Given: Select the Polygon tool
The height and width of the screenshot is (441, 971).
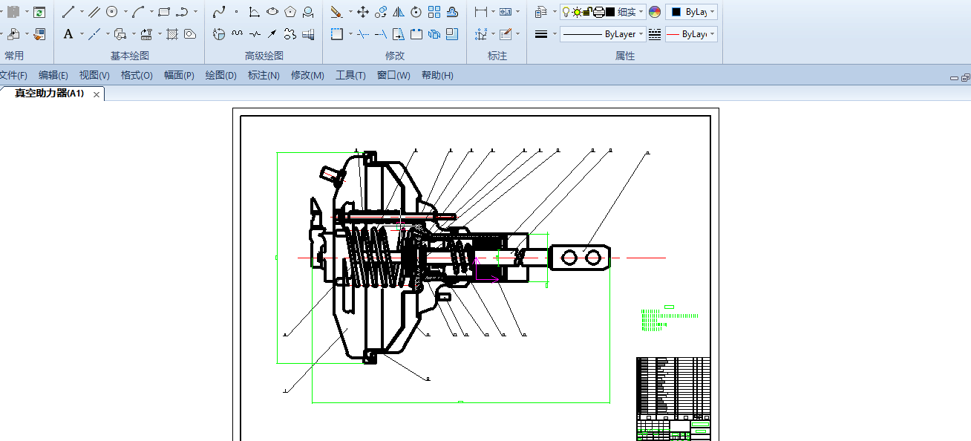Looking at the screenshot, I should click(290, 12).
